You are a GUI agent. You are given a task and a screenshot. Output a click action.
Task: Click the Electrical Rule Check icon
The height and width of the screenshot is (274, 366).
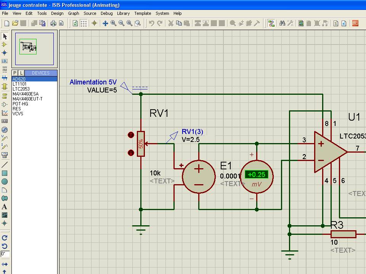pos(344,23)
